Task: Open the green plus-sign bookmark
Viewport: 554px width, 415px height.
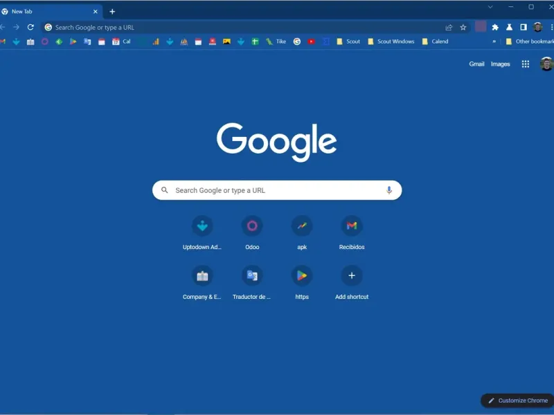Action: (x=255, y=41)
